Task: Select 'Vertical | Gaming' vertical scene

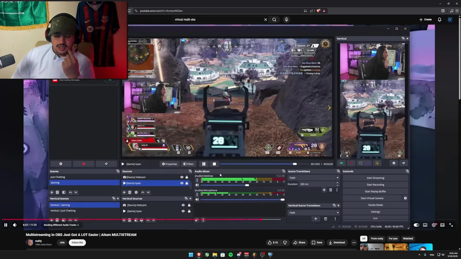Action: (x=84, y=205)
